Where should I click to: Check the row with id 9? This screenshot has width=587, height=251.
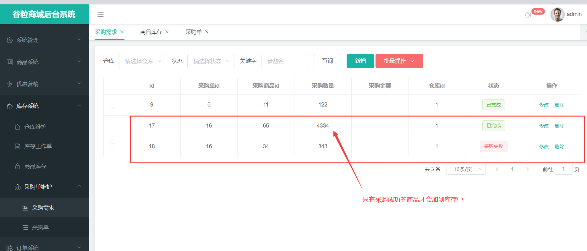point(112,105)
